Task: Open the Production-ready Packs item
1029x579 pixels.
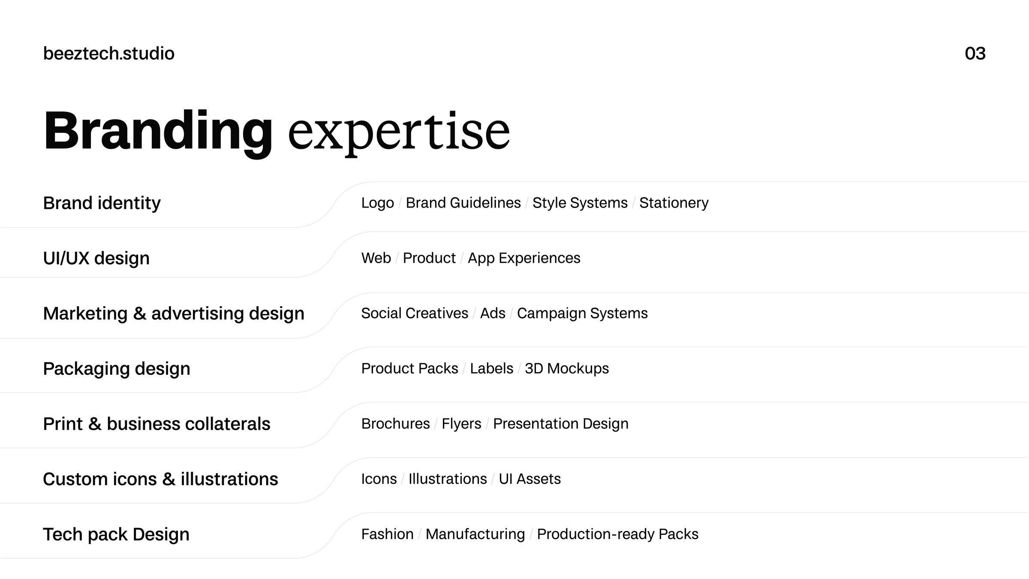Action: (618, 534)
